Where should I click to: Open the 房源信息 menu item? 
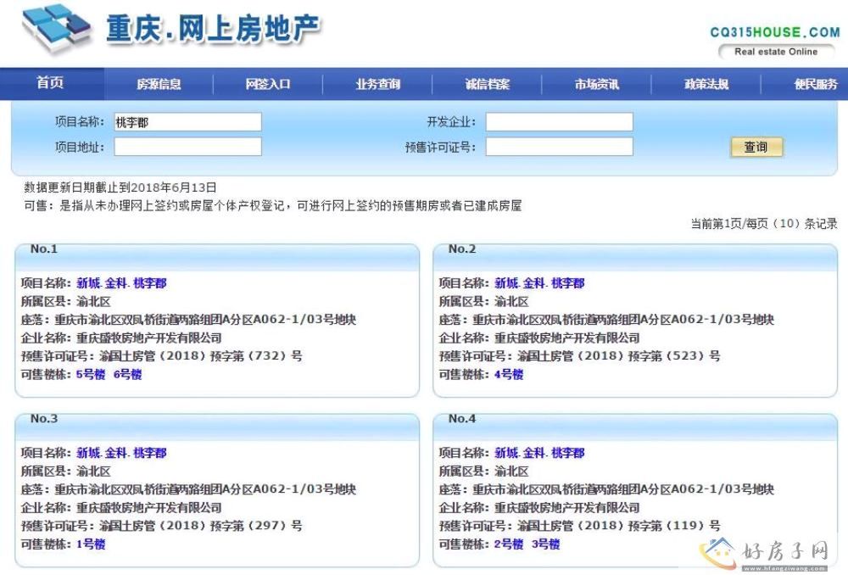click(x=159, y=84)
